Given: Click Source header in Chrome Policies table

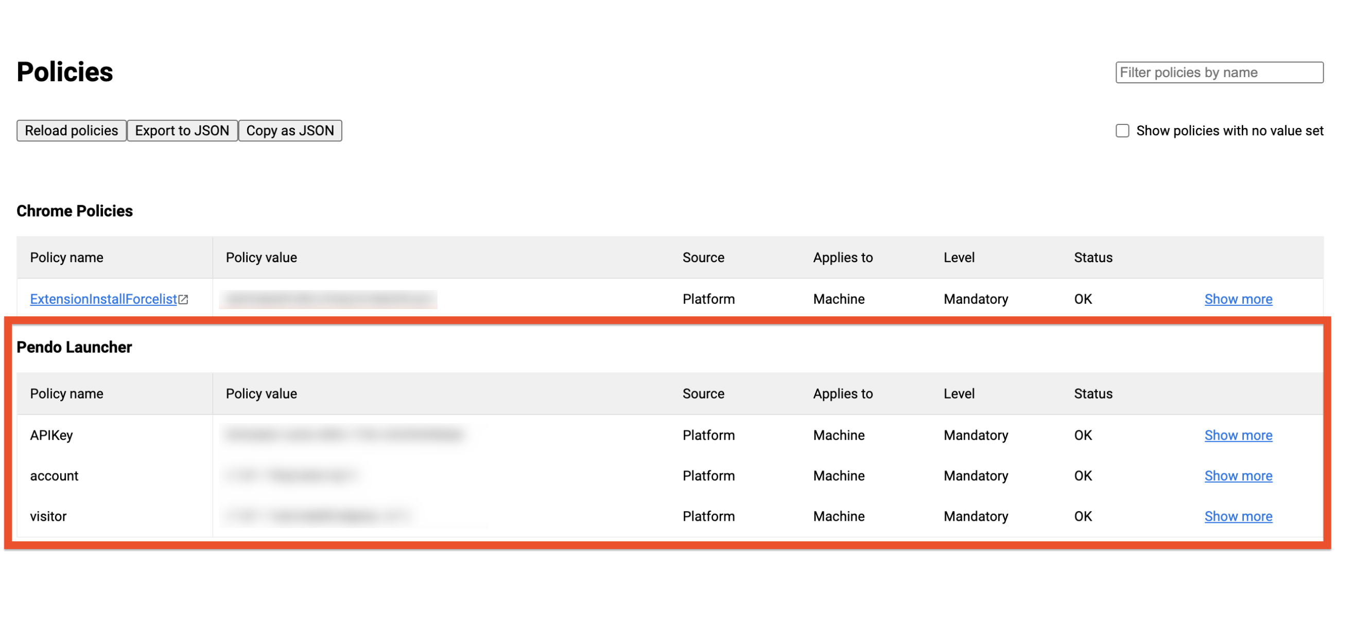Looking at the screenshot, I should tap(703, 257).
